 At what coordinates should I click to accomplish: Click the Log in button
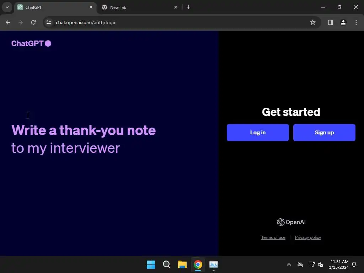point(258,133)
